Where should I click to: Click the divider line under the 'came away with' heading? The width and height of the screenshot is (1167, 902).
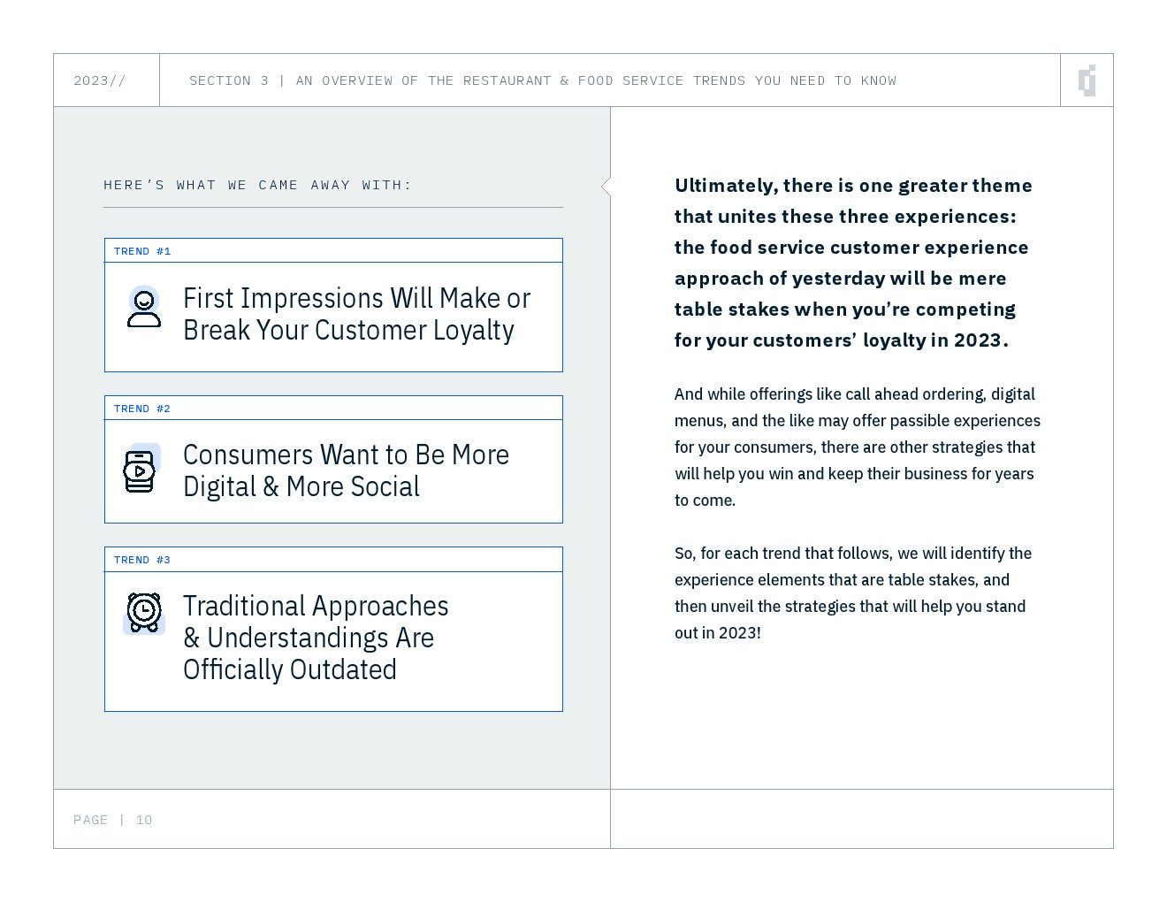(332, 208)
